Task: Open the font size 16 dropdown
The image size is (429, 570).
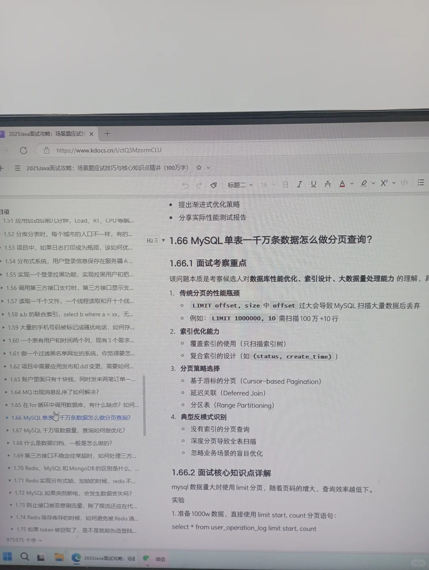Action: (x=268, y=185)
